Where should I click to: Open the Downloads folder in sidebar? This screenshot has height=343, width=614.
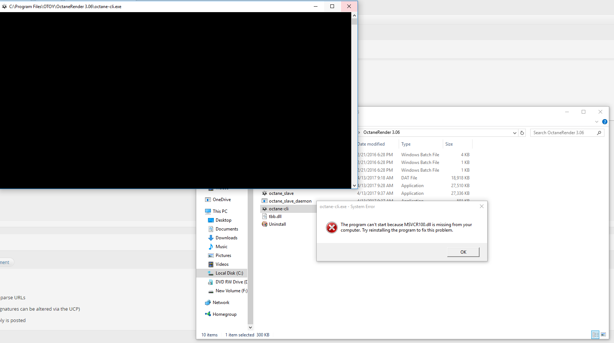pyautogui.click(x=226, y=238)
